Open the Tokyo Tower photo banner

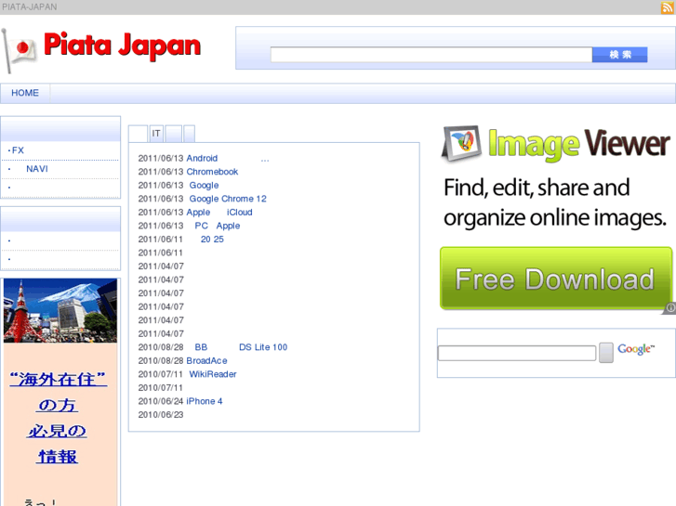click(60, 310)
